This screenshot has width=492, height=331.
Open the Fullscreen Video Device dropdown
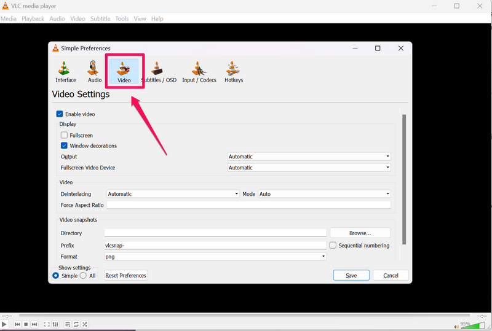point(309,168)
